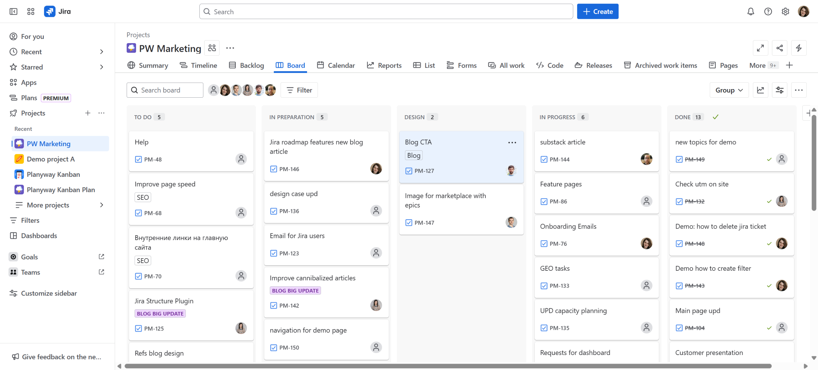Click the share icon in project header
Image resolution: width=818 pixels, height=370 pixels.
pos(779,48)
